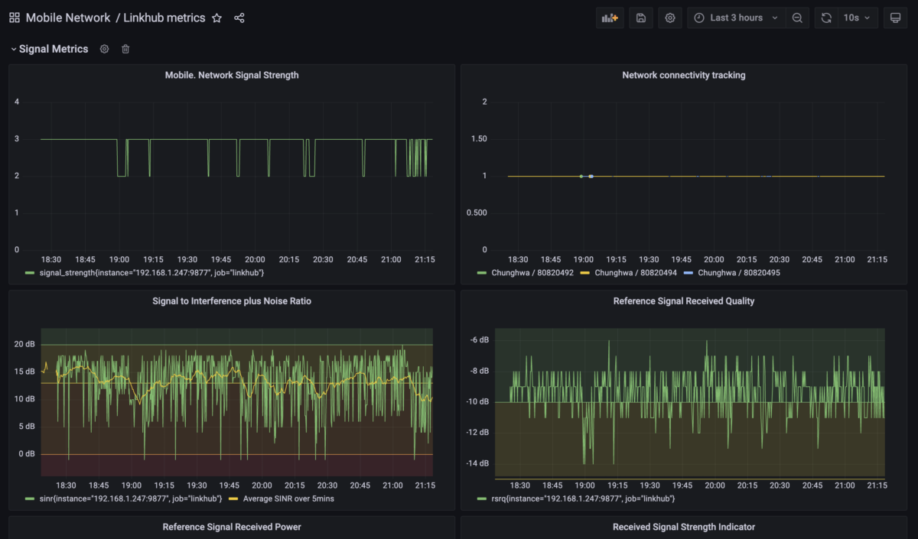Image resolution: width=918 pixels, height=539 pixels.
Task: Share the dashboard via share icon
Action: [x=239, y=18]
